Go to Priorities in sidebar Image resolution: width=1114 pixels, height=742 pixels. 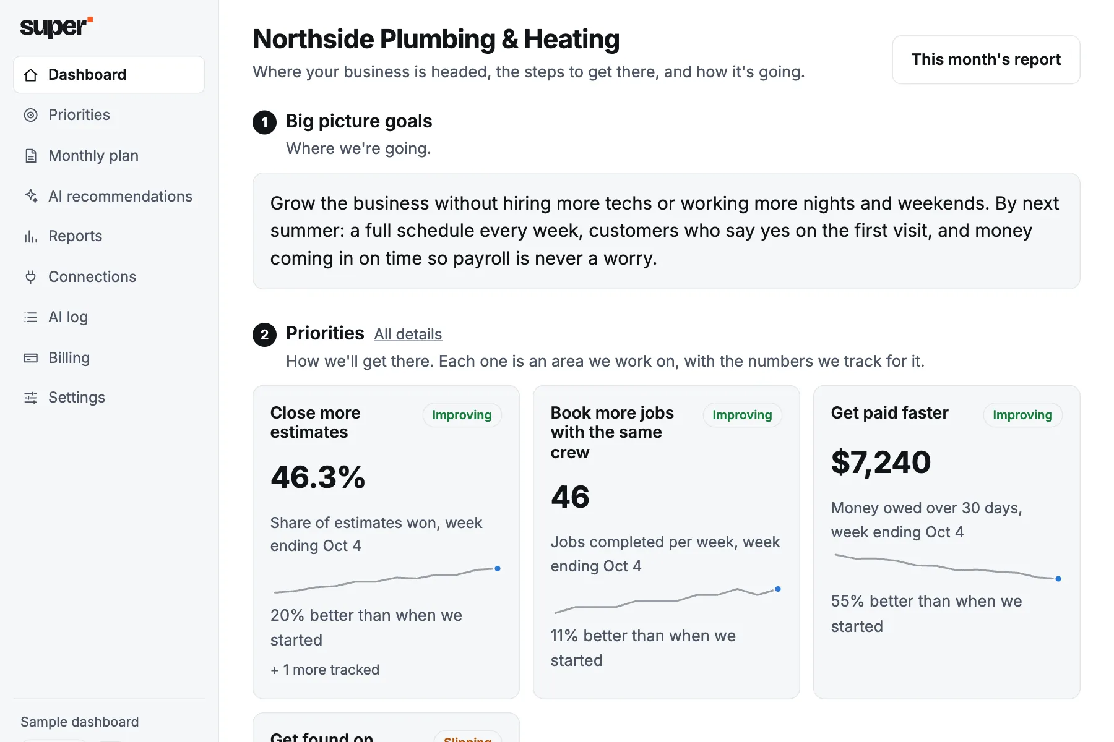click(109, 115)
